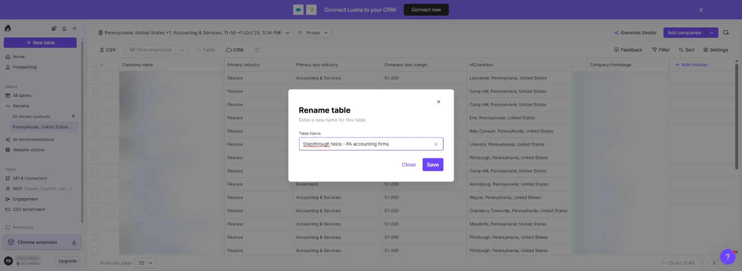Tick the select-all header checkbox
Screen dimensions: 742x271
pos(95,65)
